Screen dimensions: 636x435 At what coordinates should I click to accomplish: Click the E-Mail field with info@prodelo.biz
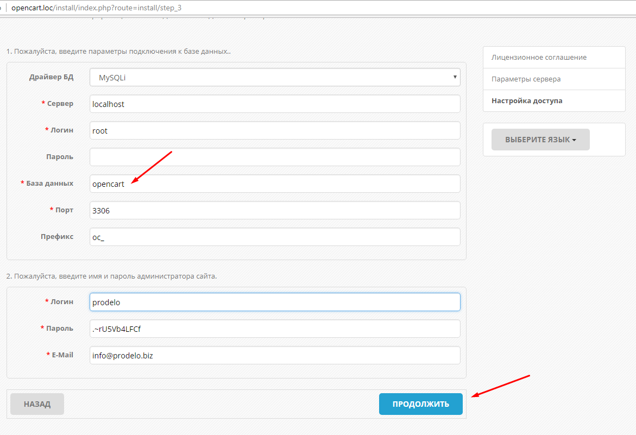click(275, 355)
